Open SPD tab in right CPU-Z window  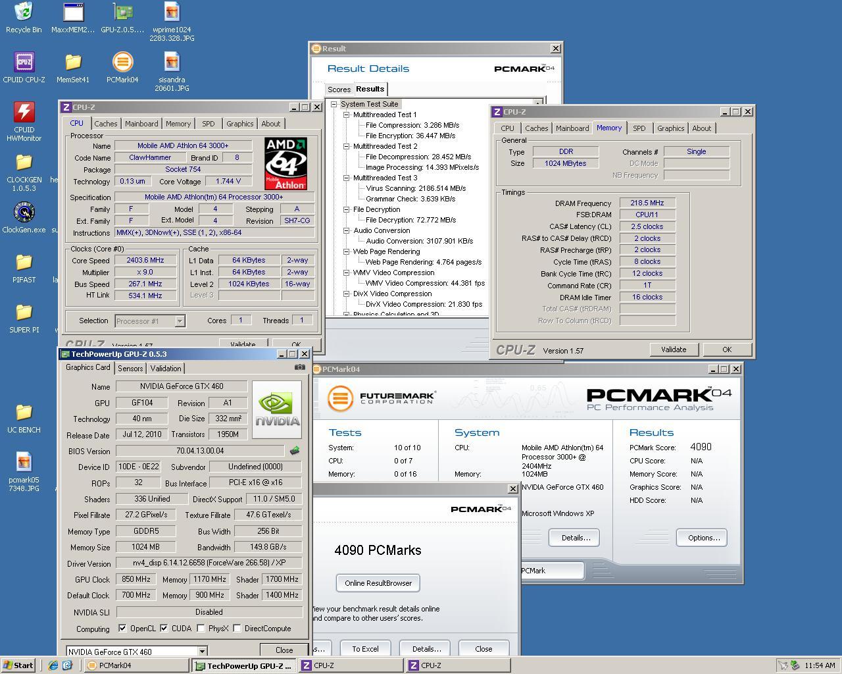639,128
